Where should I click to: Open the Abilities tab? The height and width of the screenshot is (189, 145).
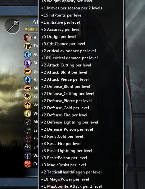coord(31,29)
